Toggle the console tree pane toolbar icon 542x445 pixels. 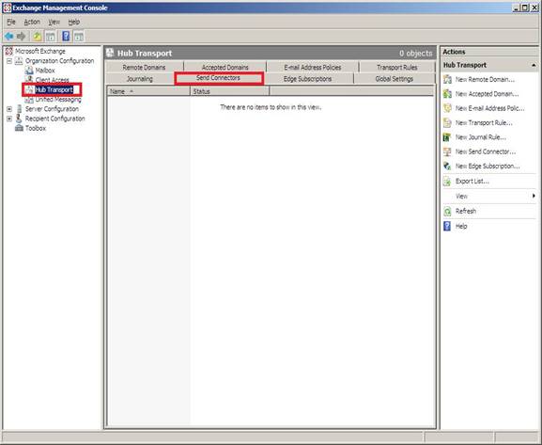click(x=51, y=36)
